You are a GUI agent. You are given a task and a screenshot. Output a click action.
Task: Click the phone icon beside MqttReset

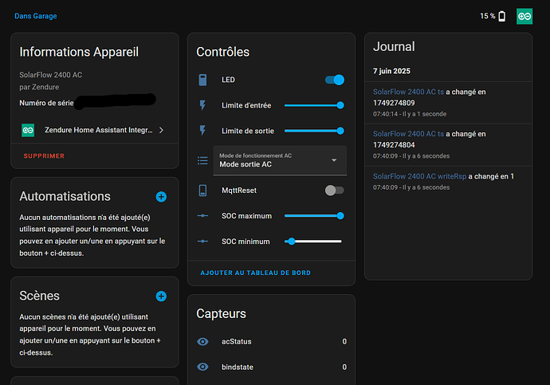[202, 191]
